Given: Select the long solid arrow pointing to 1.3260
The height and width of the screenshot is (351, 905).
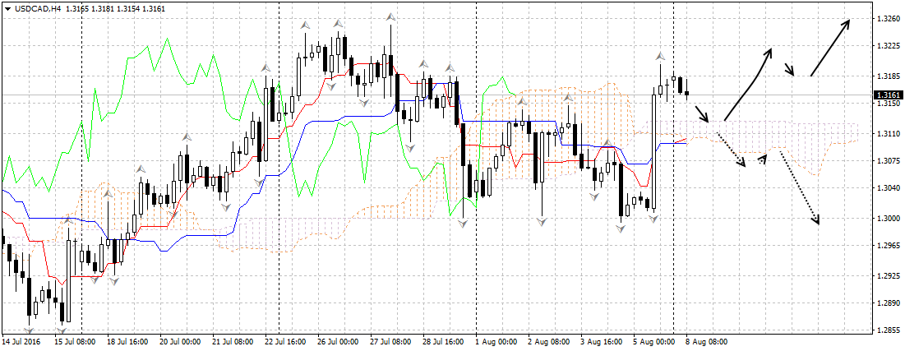Looking at the screenshot, I should (x=830, y=48).
